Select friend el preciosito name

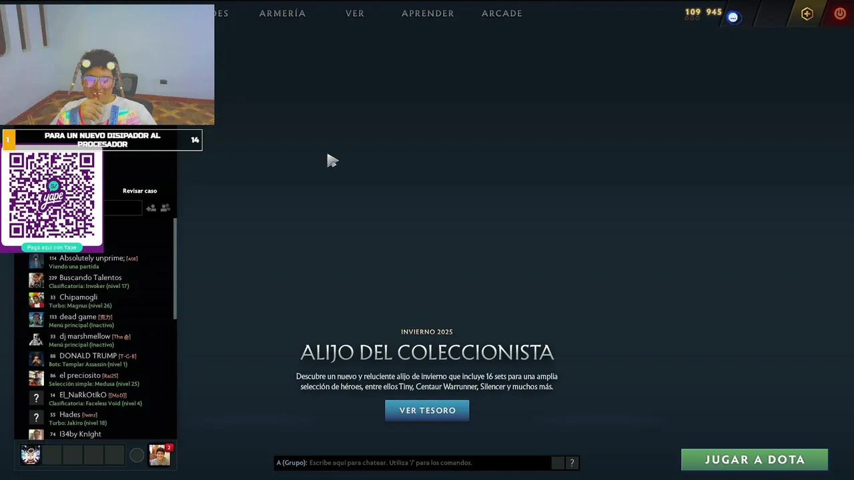click(x=80, y=375)
